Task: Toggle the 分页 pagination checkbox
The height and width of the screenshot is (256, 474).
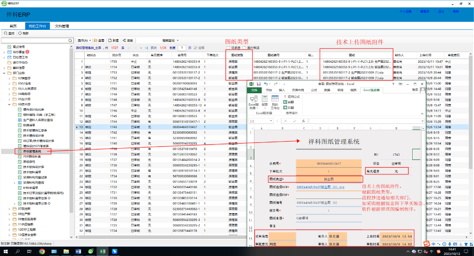Action: coord(195,48)
